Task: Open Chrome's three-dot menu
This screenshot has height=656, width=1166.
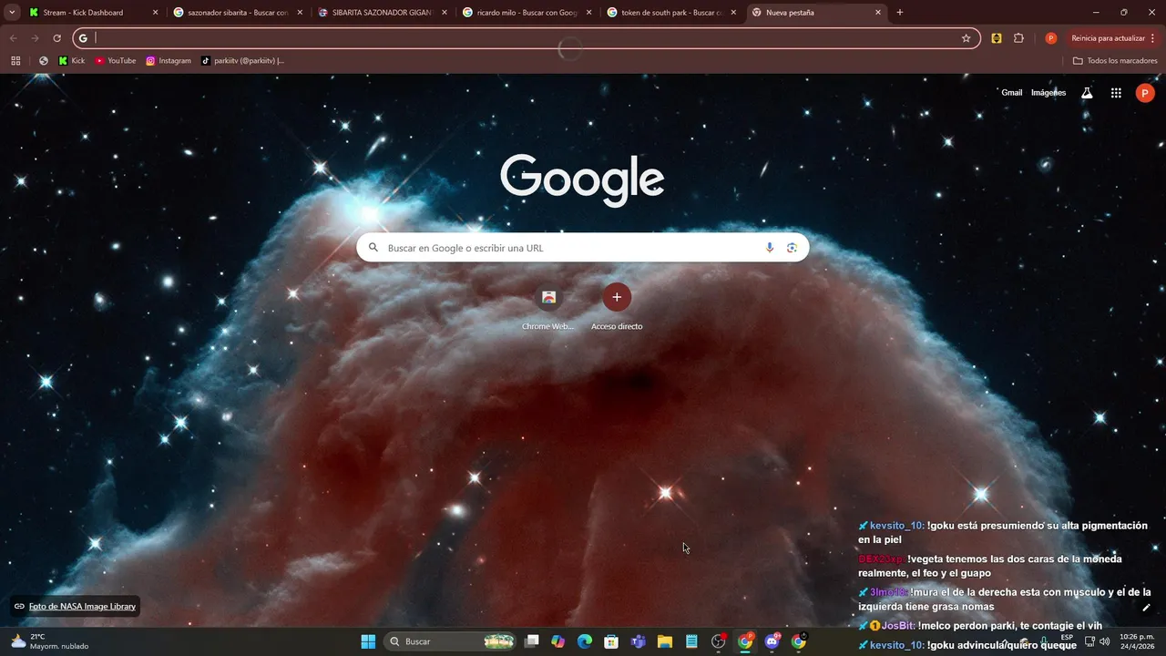Action: click(1152, 38)
